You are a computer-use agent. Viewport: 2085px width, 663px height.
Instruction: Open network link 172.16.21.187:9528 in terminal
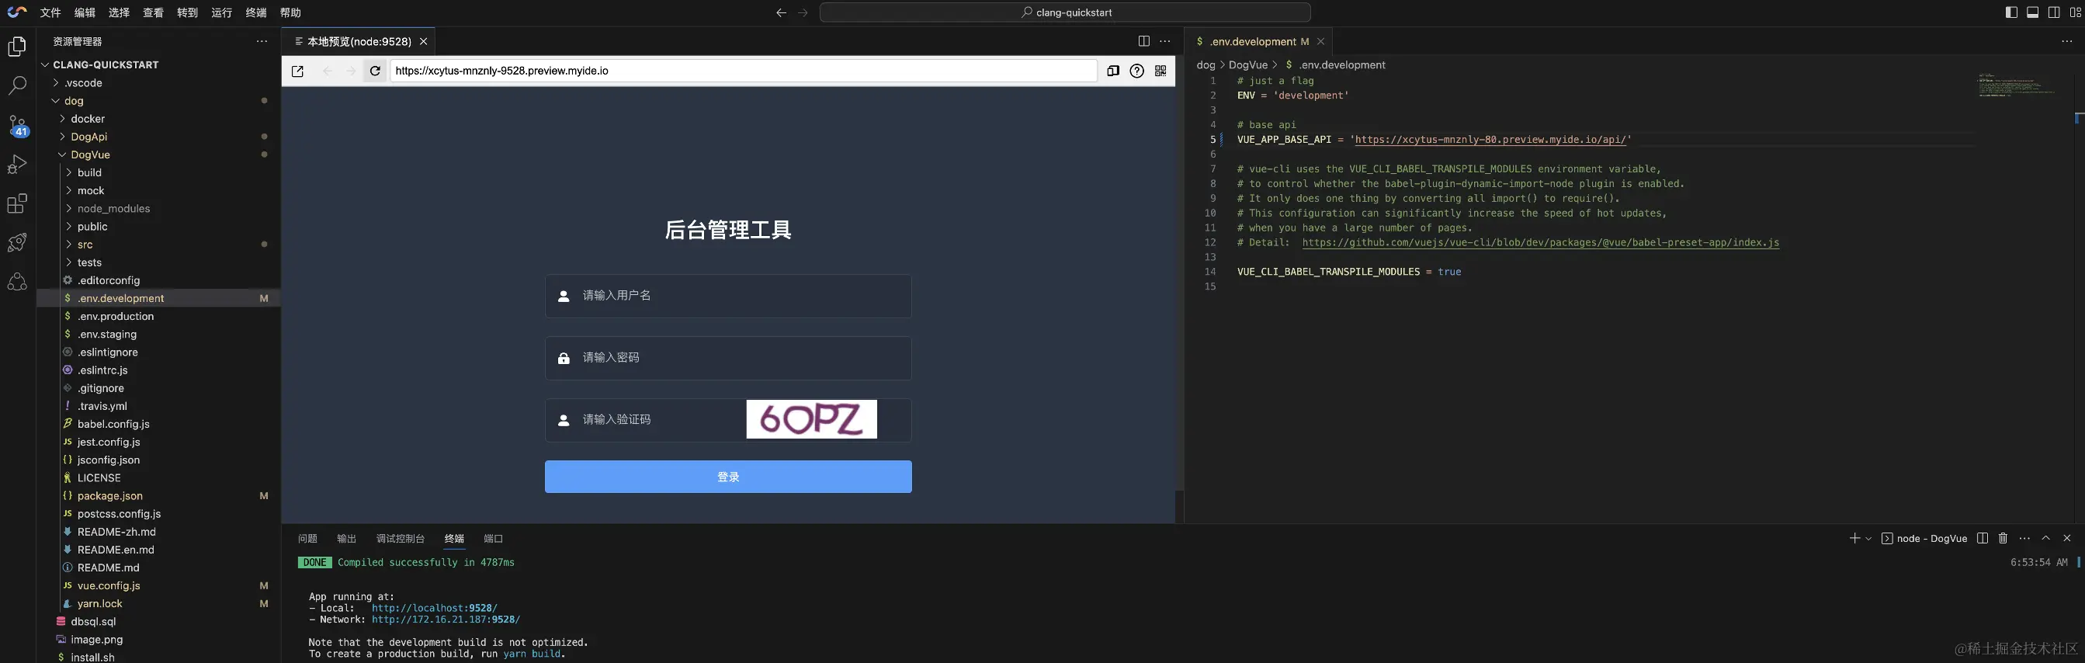tap(445, 620)
